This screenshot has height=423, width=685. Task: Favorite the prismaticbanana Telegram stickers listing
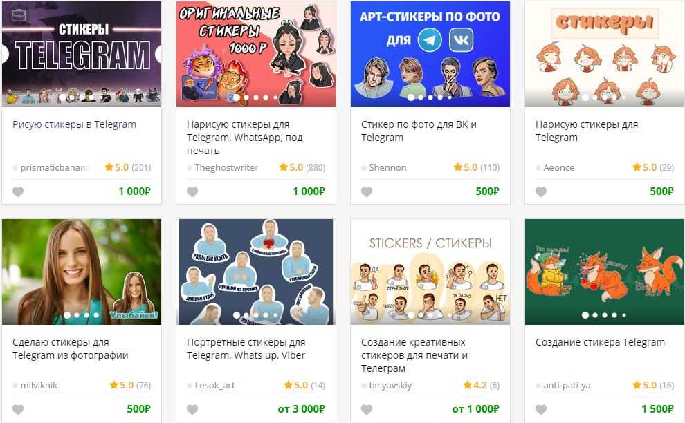[x=18, y=191]
